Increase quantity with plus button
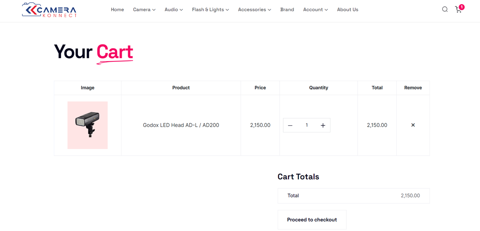 [x=323, y=125]
